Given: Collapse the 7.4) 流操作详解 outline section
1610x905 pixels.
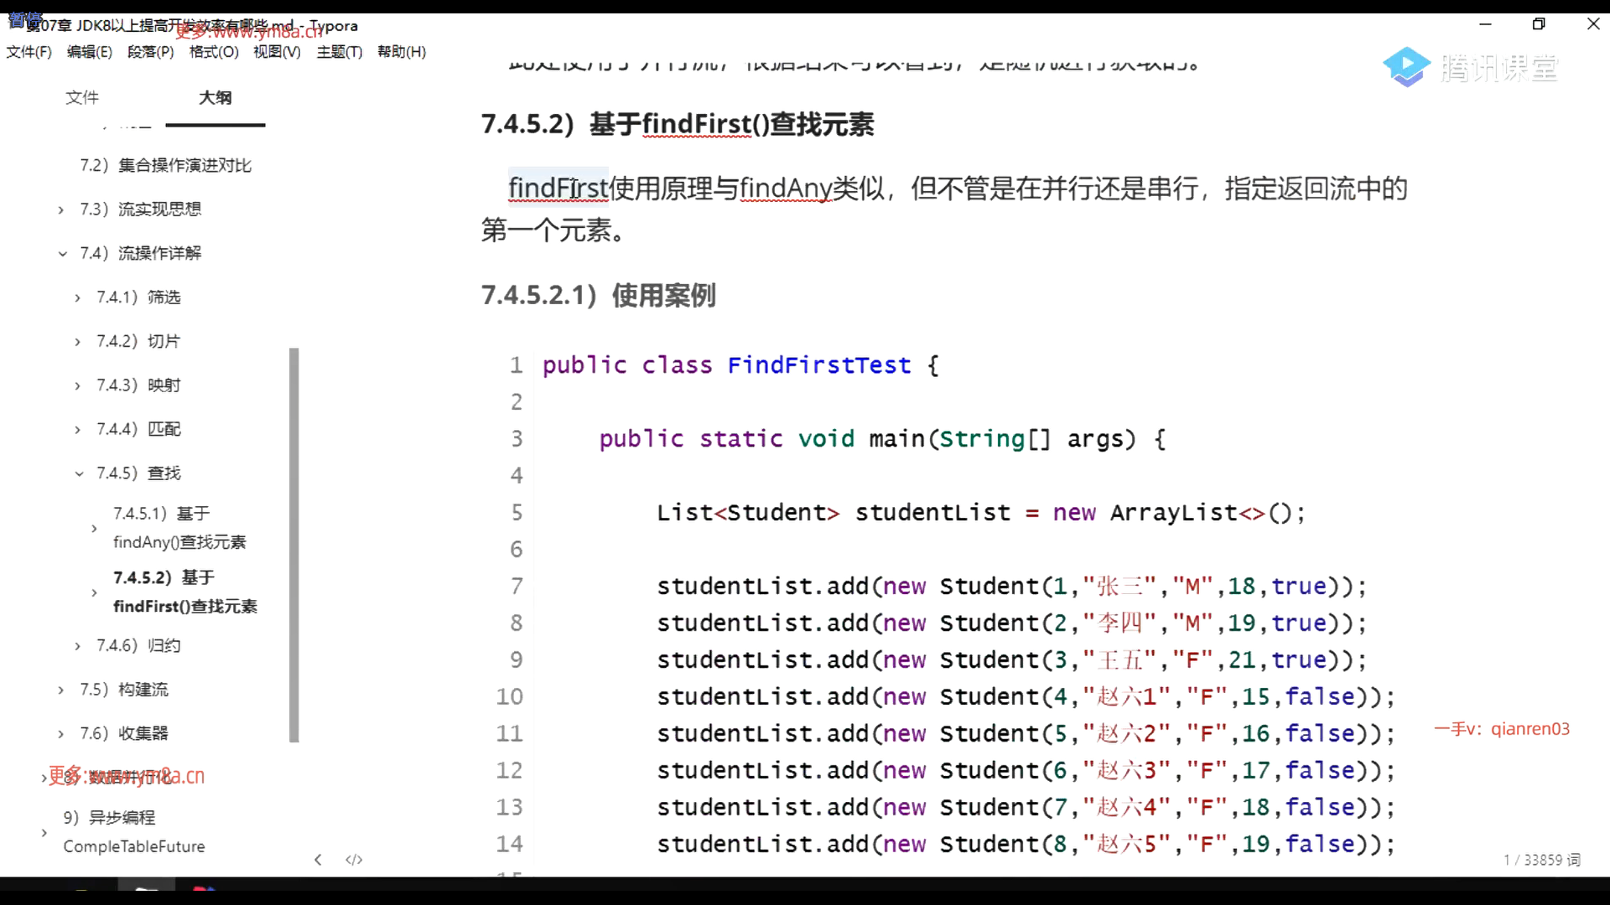Looking at the screenshot, I should tap(62, 253).
